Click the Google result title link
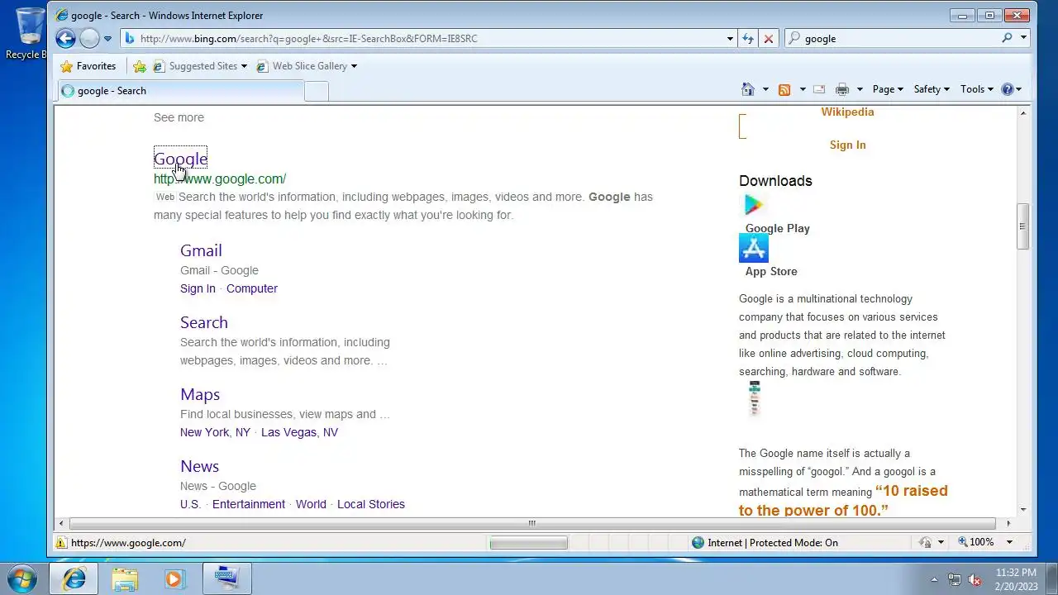This screenshot has height=595, width=1058. [180, 159]
